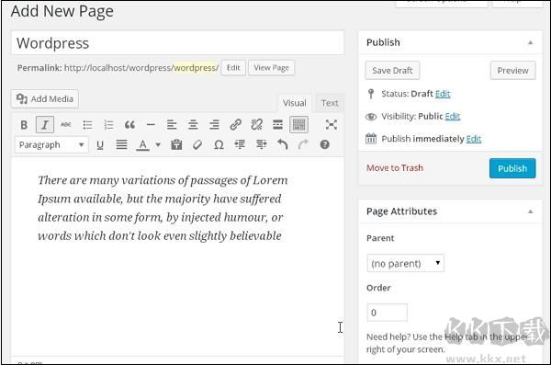Insert a numbered list

(x=108, y=125)
